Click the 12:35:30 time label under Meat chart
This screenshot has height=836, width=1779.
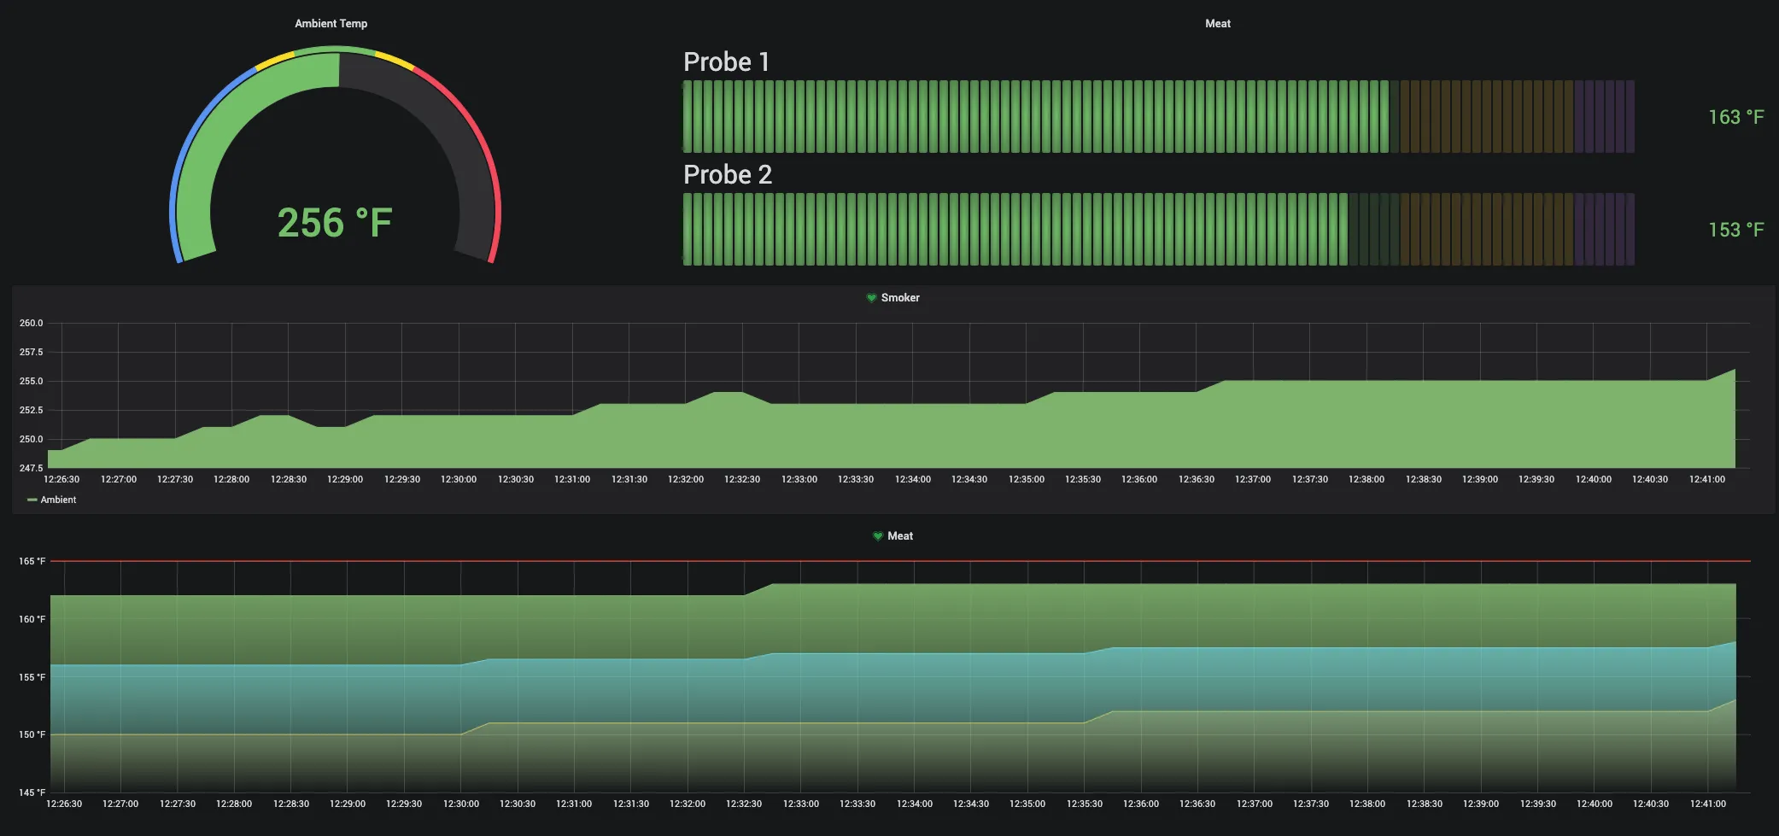point(1085,804)
